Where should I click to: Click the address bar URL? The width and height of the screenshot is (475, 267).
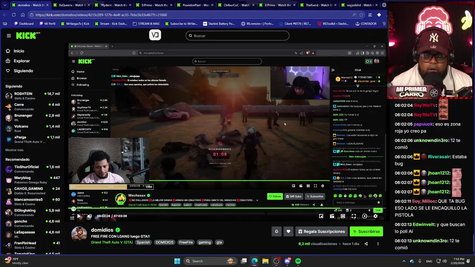click(101, 15)
